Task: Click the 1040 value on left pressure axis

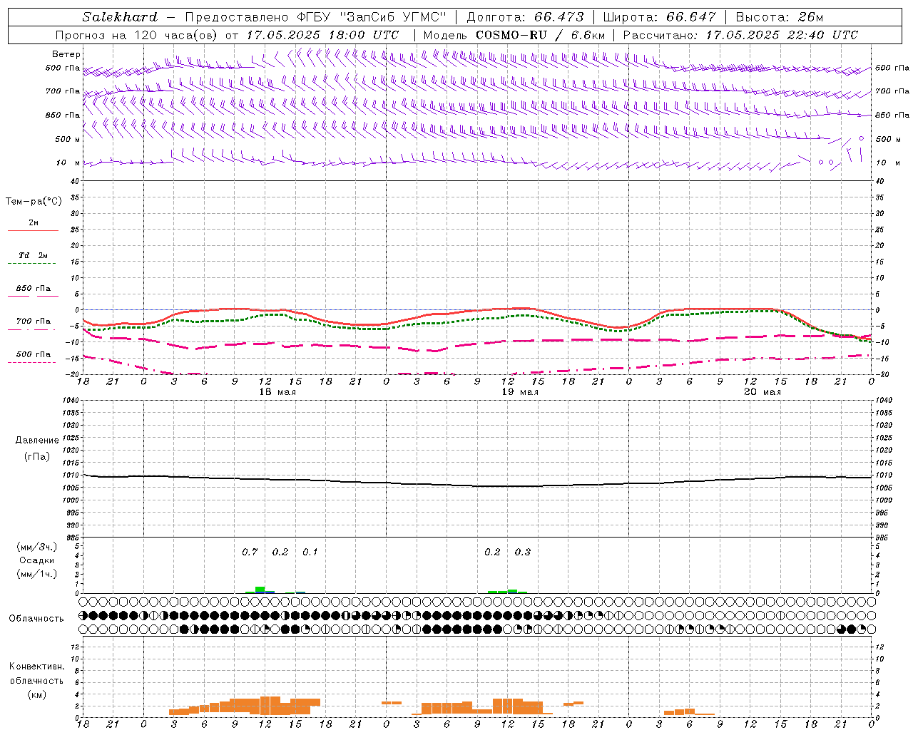Action: tap(71, 401)
